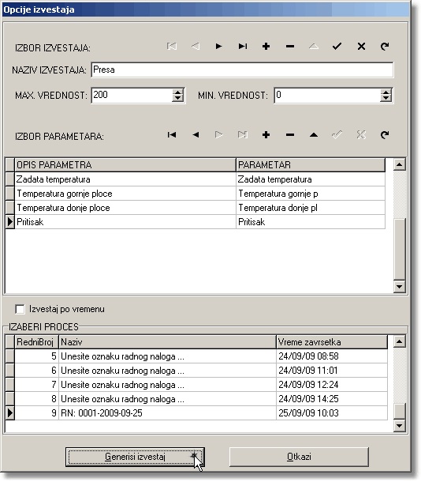Jump to first parameter in IZBOR PARAMETARA
This screenshot has width=421, height=482.
(172, 134)
